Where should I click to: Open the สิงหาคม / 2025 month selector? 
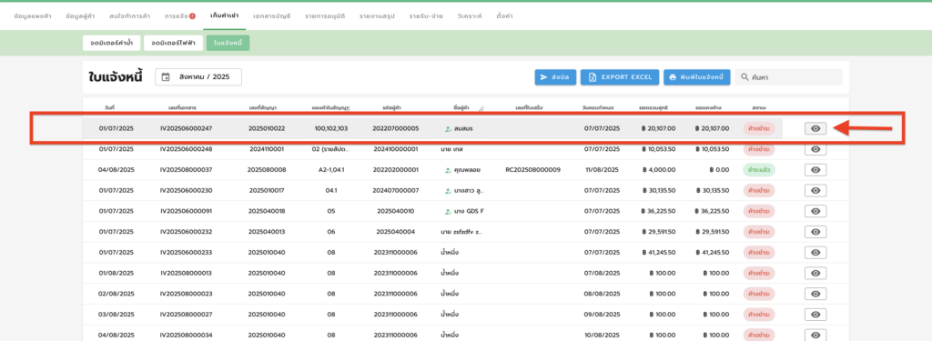pyautogui.click(x=198, y=77)
